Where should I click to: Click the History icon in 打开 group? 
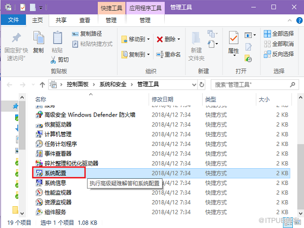tap(248, 58)
